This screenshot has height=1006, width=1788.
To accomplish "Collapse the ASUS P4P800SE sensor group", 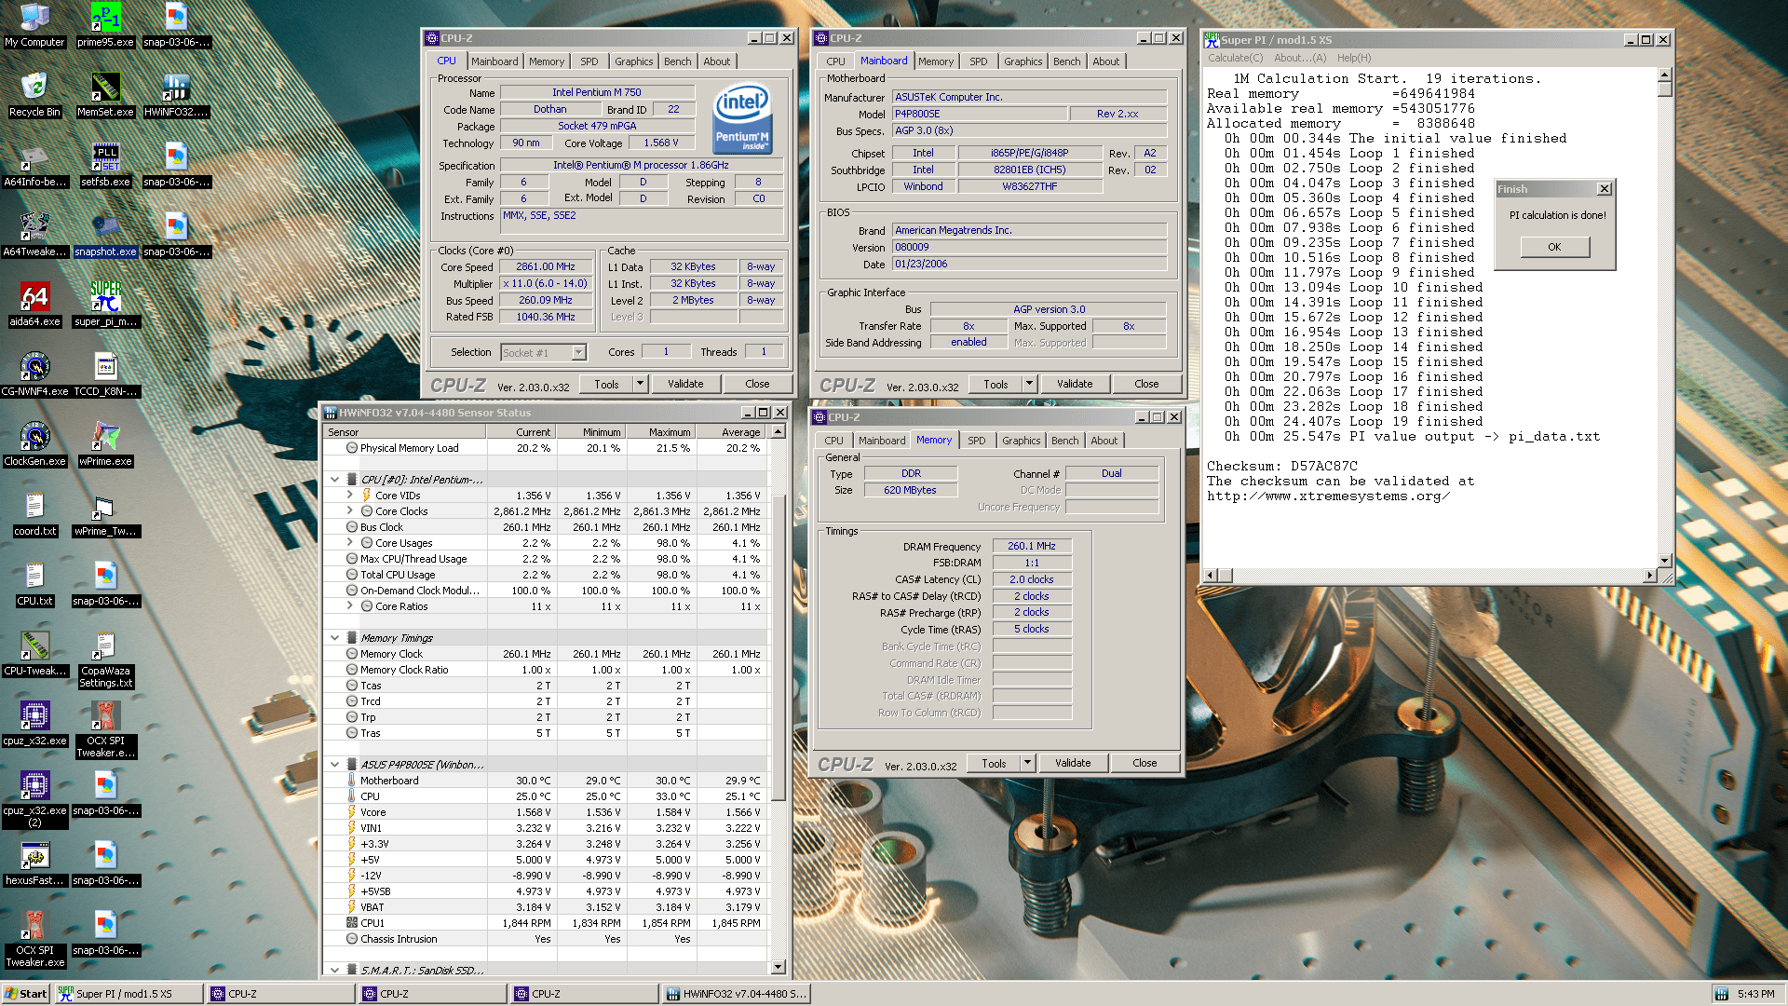I will coord(335,765).
